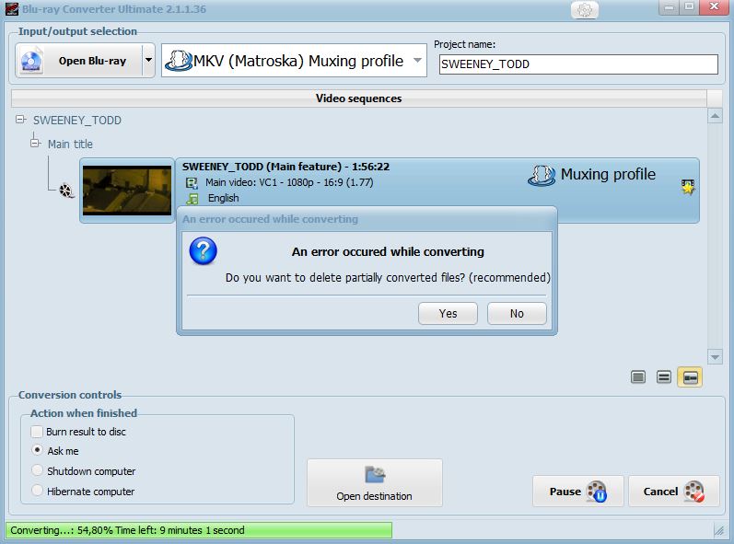Click the app logo in title bar

12,9
